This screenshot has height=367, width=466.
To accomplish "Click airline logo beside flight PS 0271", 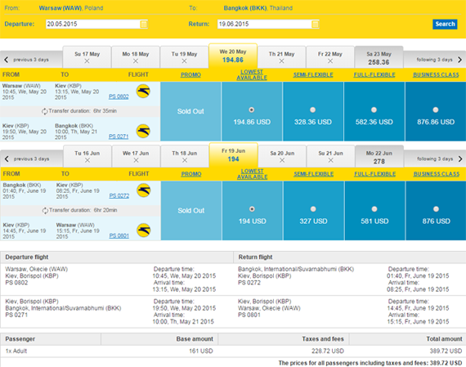I will click(x=143, y=131).
